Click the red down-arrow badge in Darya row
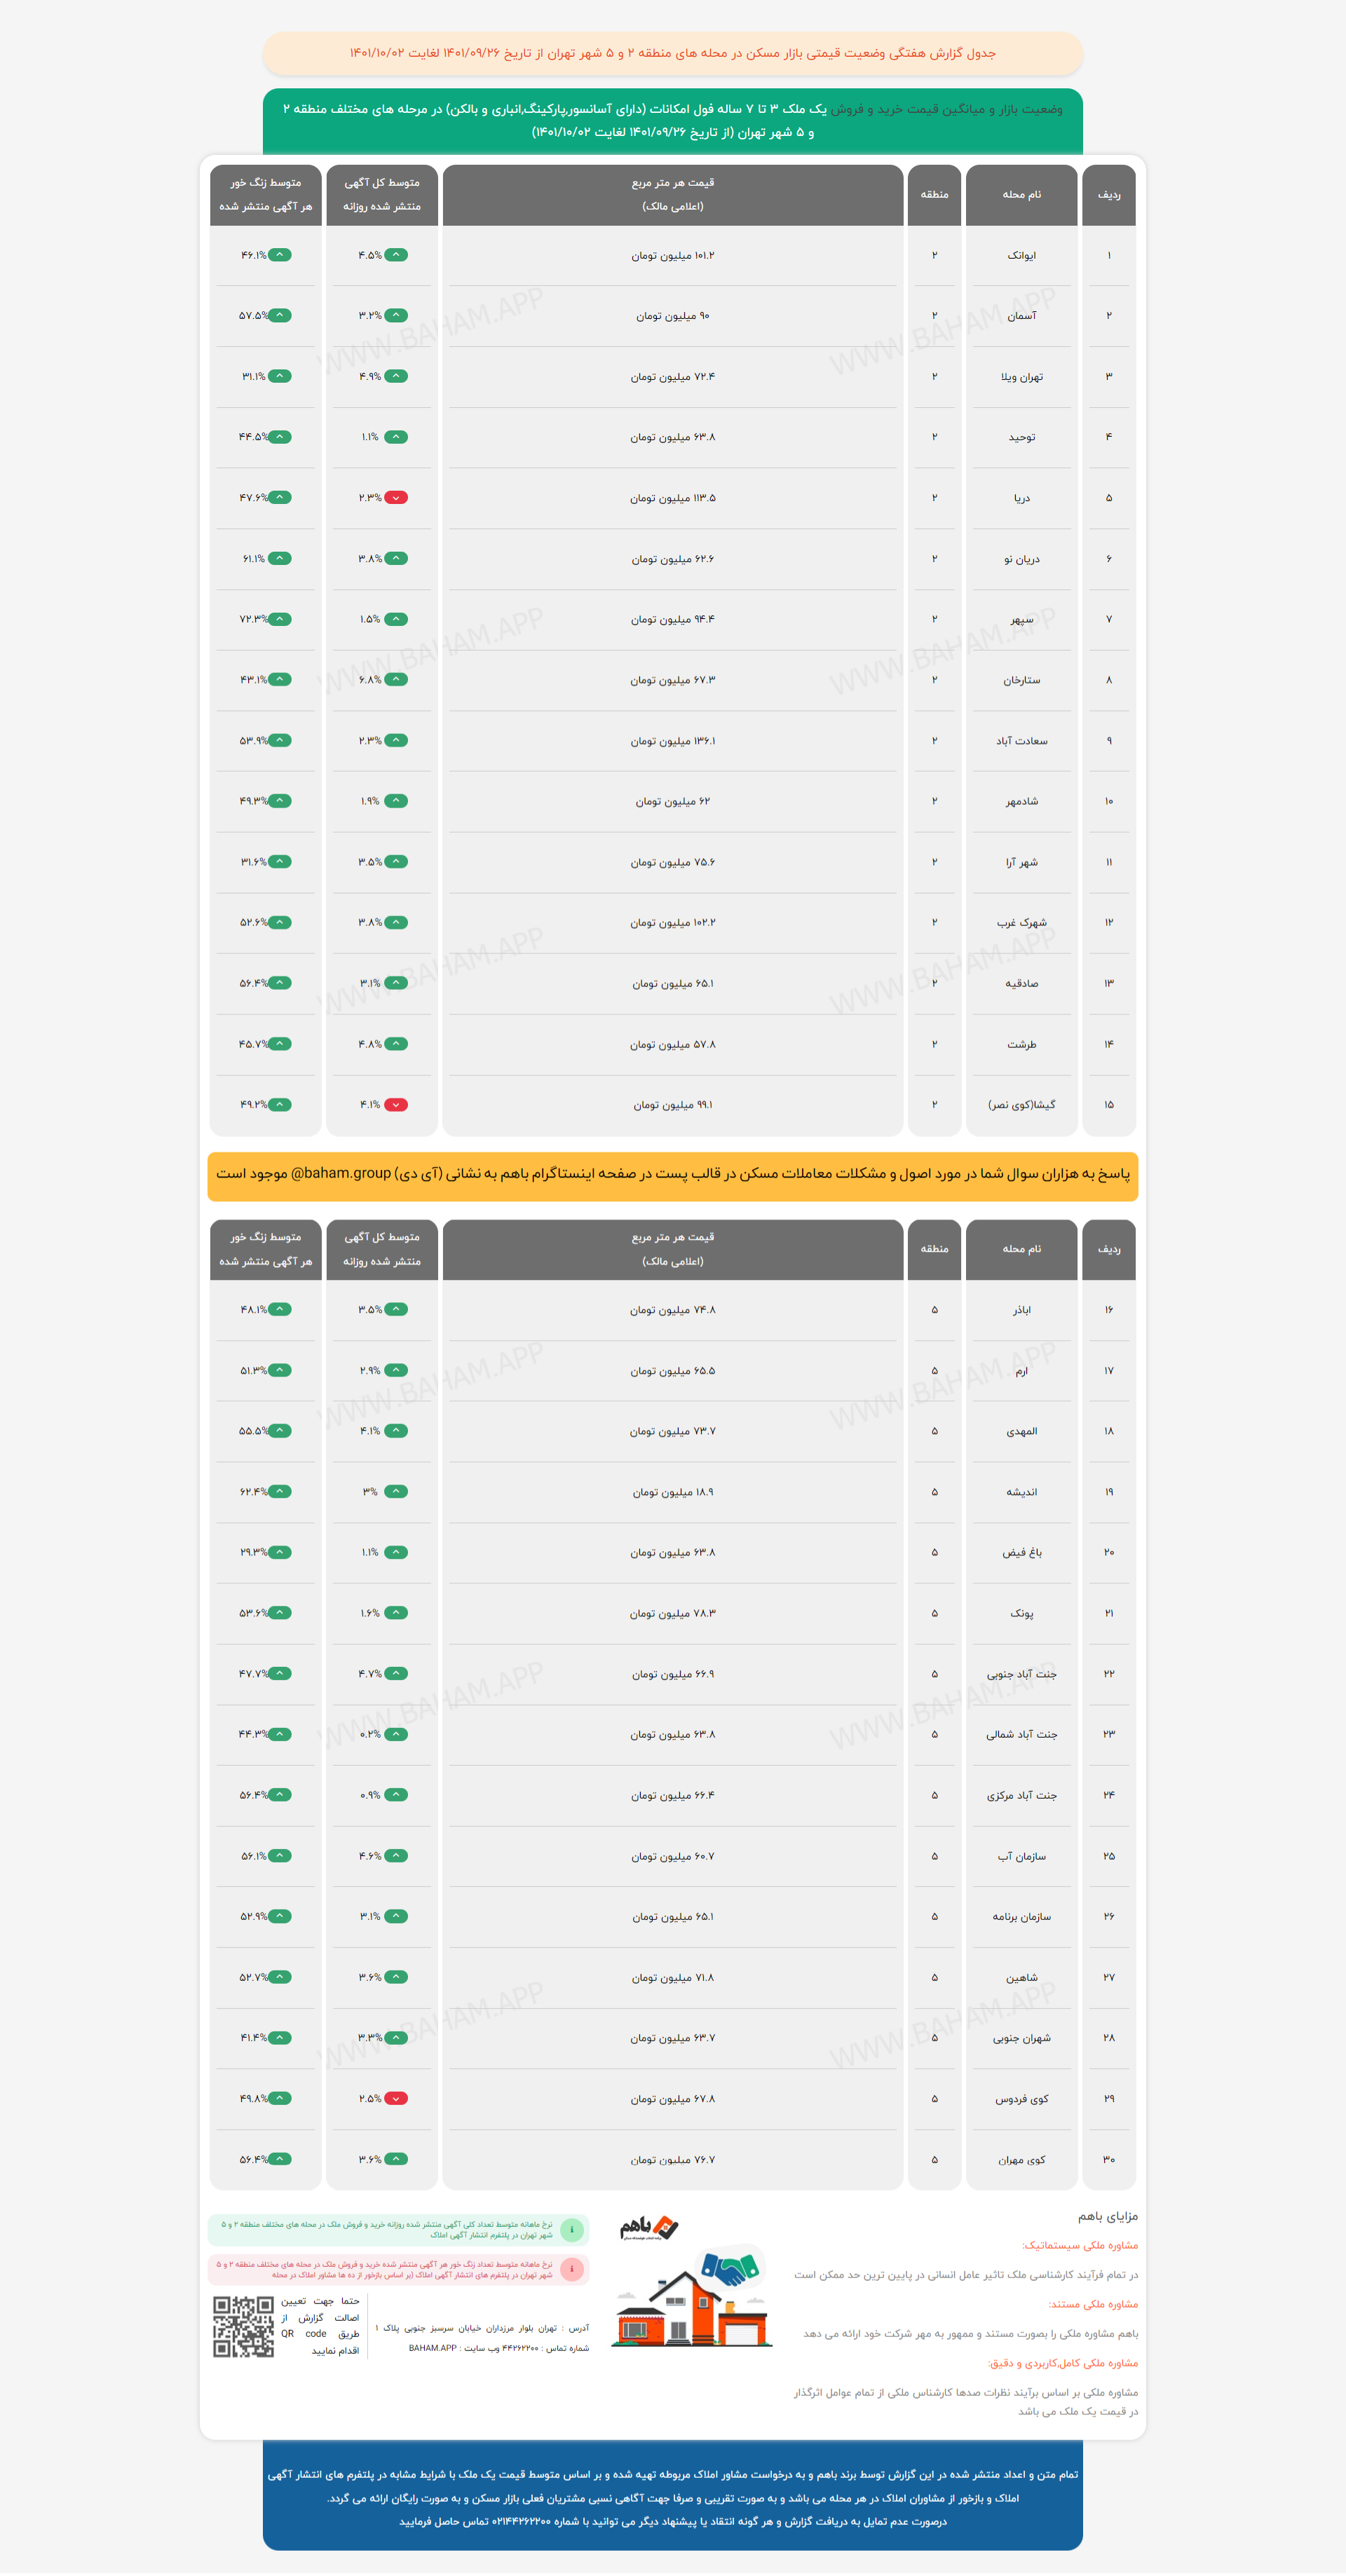The width and height of the screenshot is (1346, 2576). point(396,497)
